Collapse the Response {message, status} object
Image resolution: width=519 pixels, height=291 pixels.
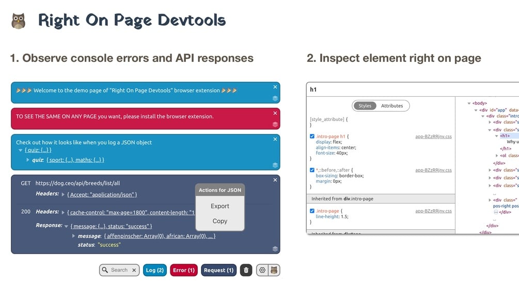coord(66,226)
